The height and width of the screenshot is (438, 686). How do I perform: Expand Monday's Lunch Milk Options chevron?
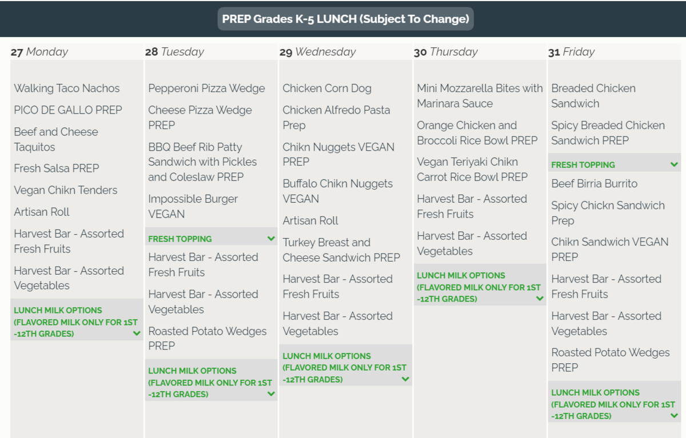[x=137, y=333]
